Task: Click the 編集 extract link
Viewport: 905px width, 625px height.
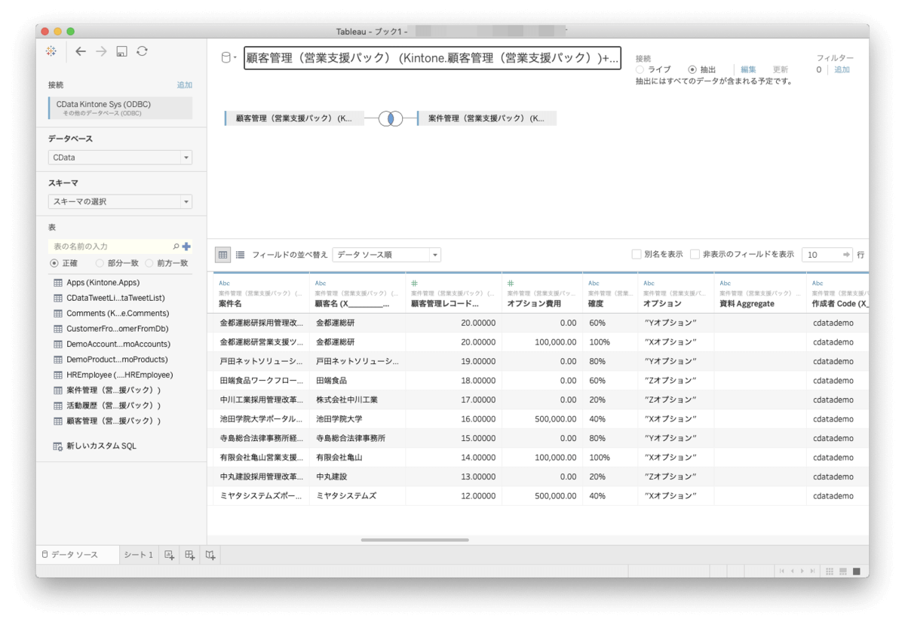Action: pos(748,69)
